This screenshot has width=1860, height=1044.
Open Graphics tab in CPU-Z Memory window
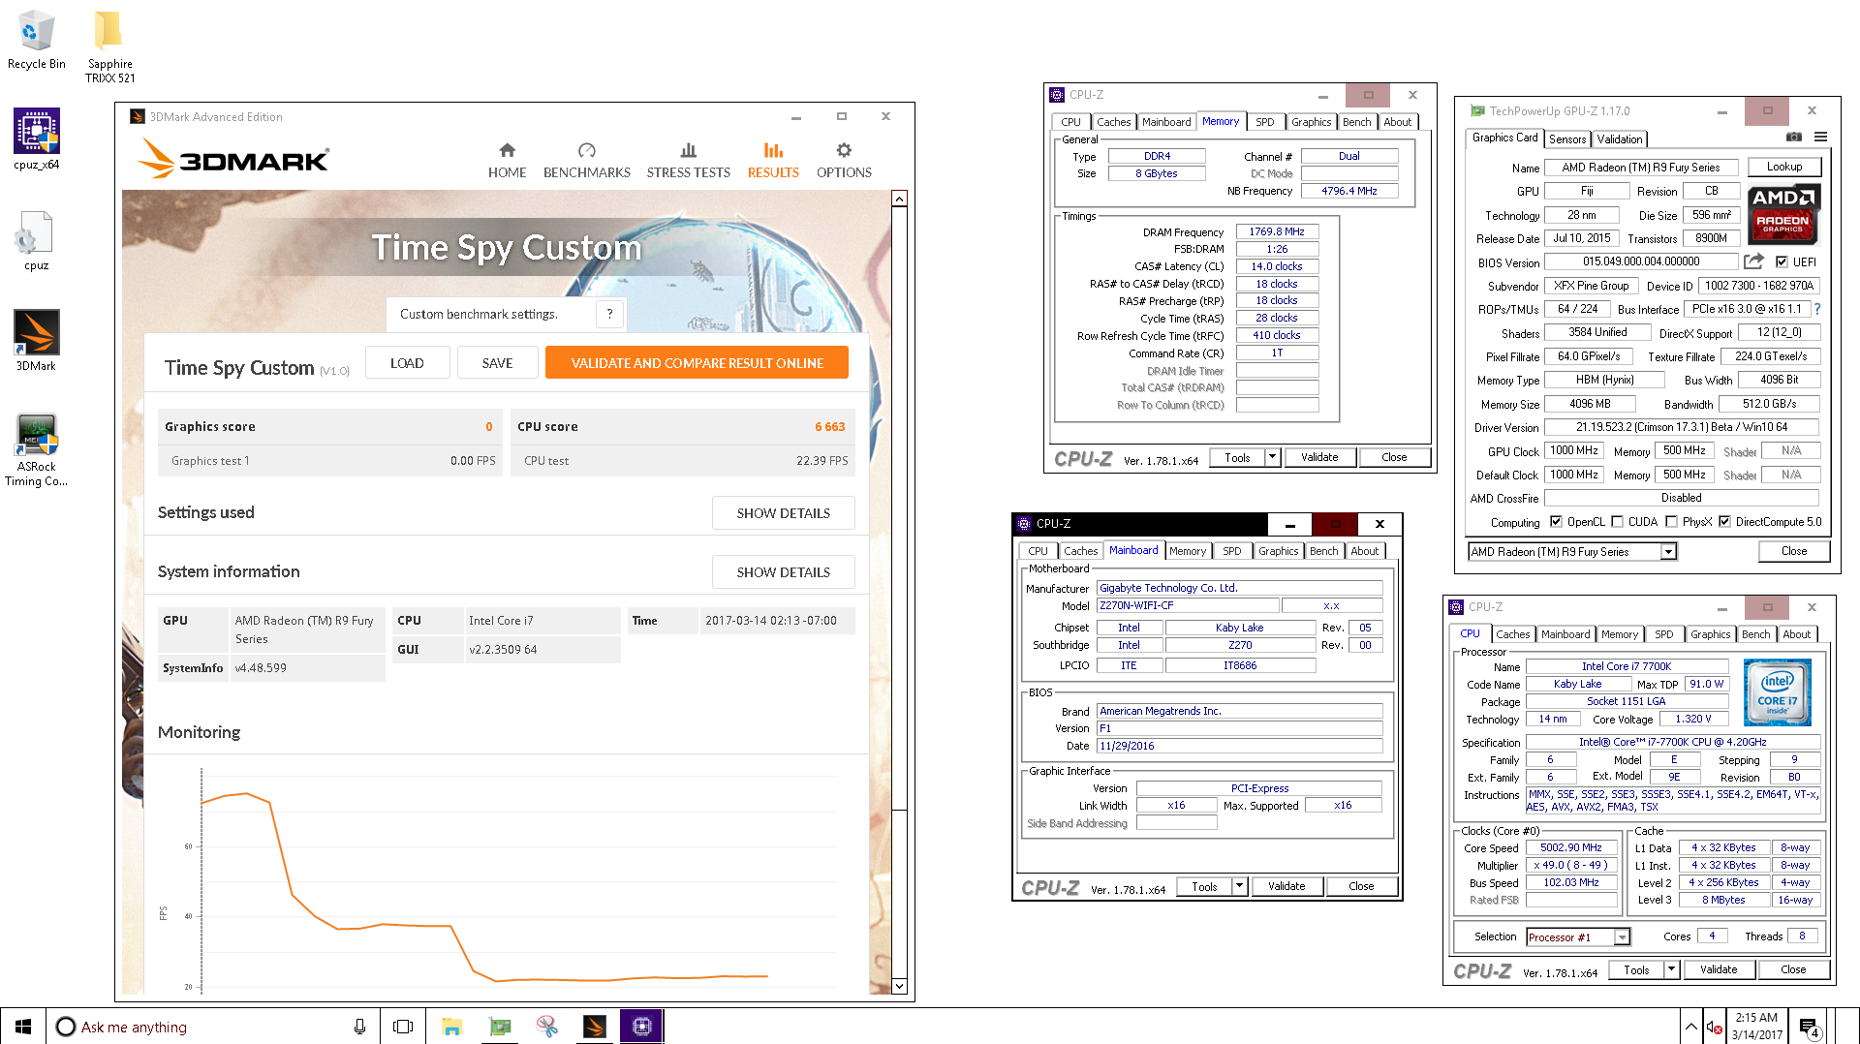pos(1311,122)
